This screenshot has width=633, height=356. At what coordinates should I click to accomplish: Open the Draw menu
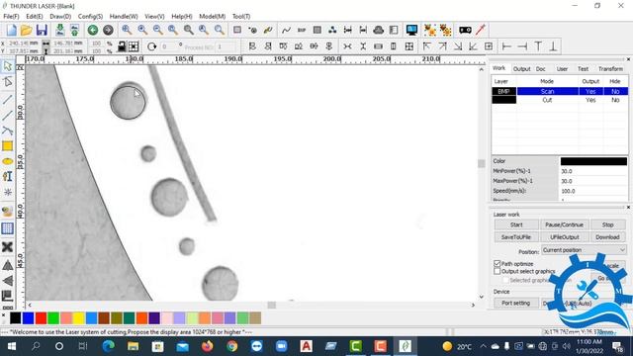tap(60, 16)
